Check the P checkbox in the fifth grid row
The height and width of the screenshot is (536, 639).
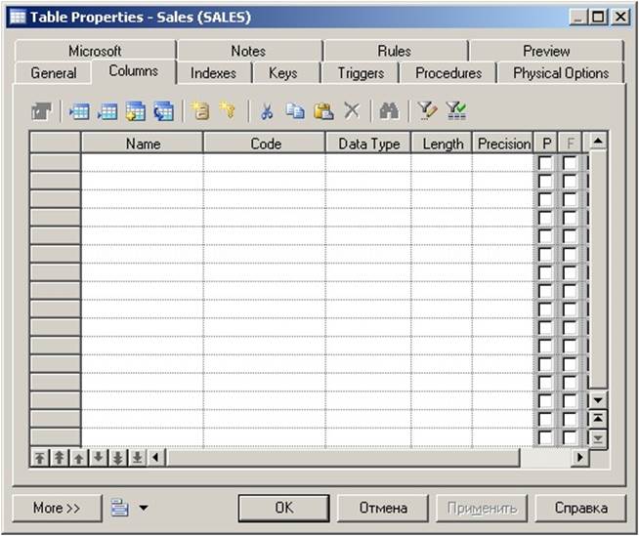(x=545, y=236)
